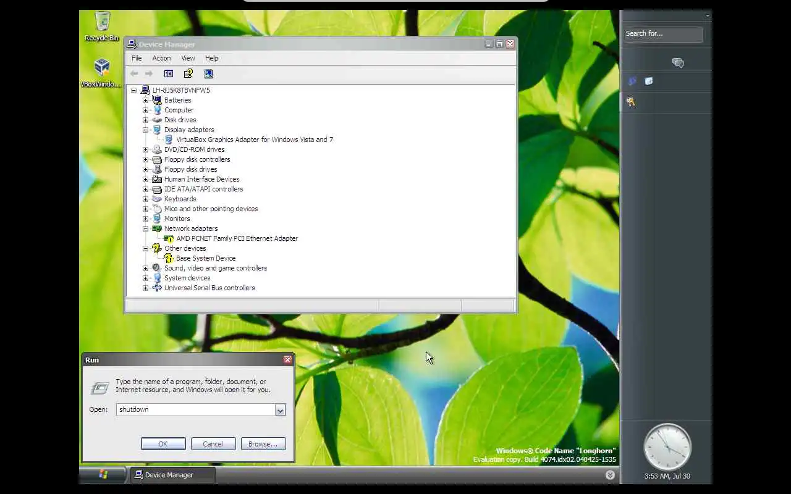Viewport: 791px width, 494px height.
Task: Click the window icon beside the blue swirl
Action: tap(649, 81)
